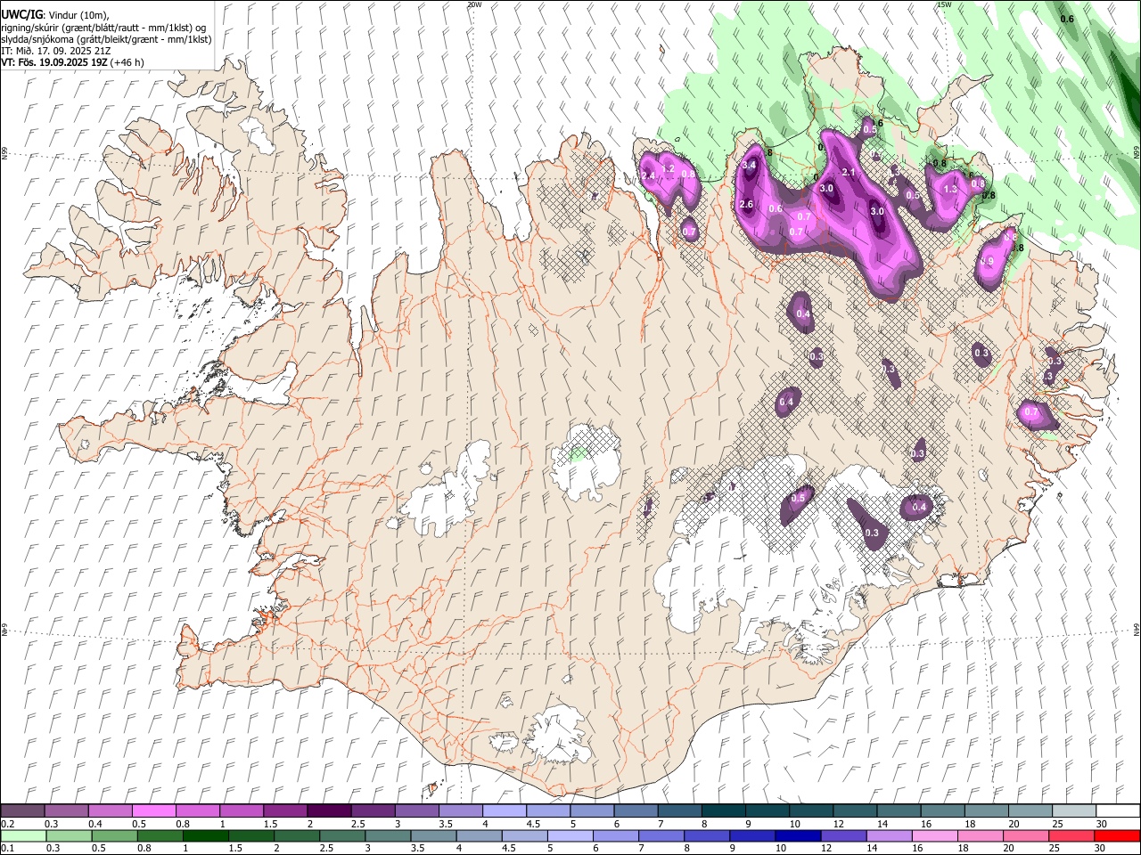The width and height of the screenshot is (1141, 855).
Task: Pick the light periwinkle 4–4.5 snow legend swatch
Action: click(x=503, y=811)
